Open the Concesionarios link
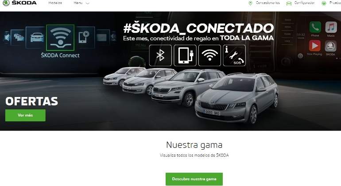The image size is (341, 186). [x=268, y=3]
